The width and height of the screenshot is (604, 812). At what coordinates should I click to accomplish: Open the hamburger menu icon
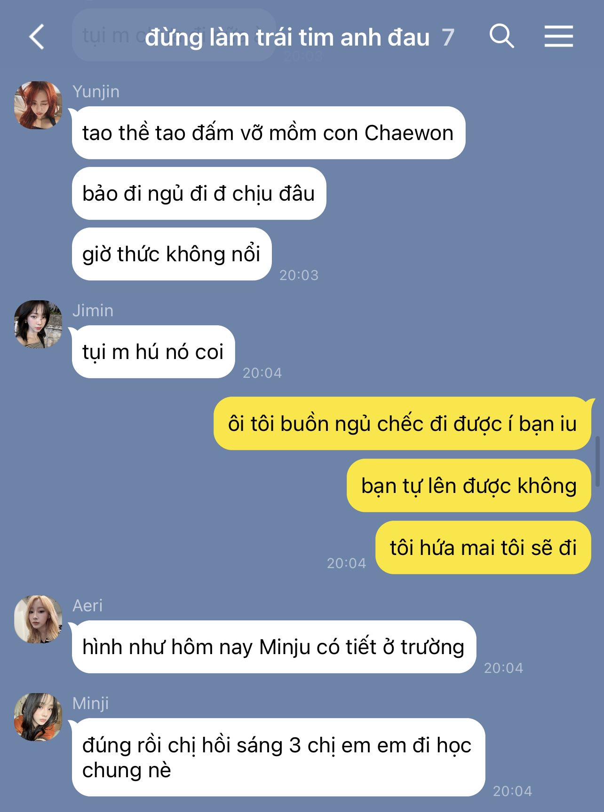pos(559,36)
